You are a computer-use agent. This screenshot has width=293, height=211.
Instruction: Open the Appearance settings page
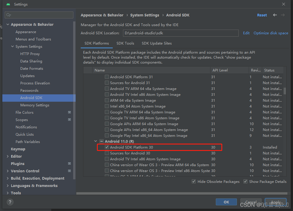[x=26, y=32]
